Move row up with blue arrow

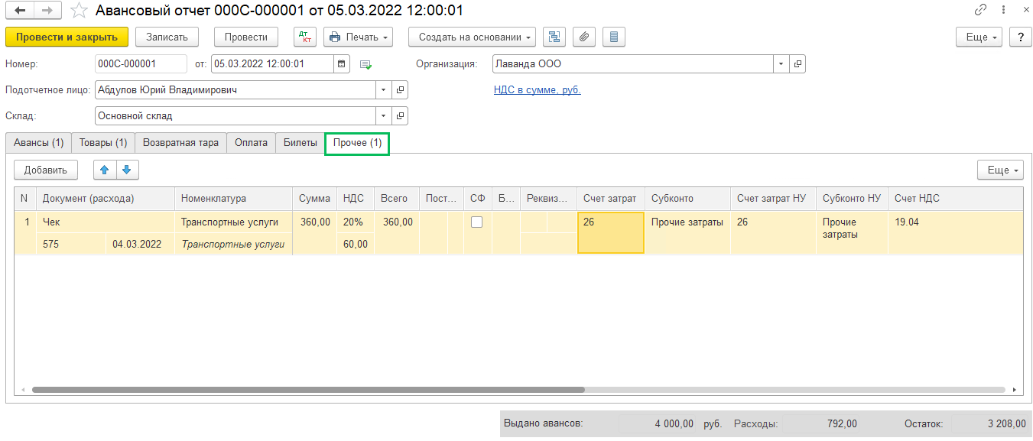coord(105,170)
